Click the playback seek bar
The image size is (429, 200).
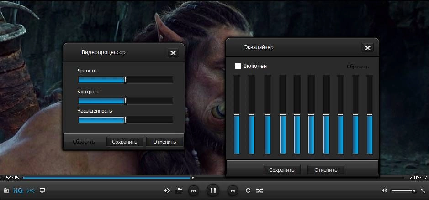[213, 178]
